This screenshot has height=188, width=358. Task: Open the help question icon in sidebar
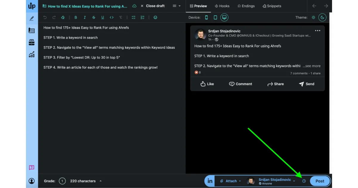[x=32, y=168]
